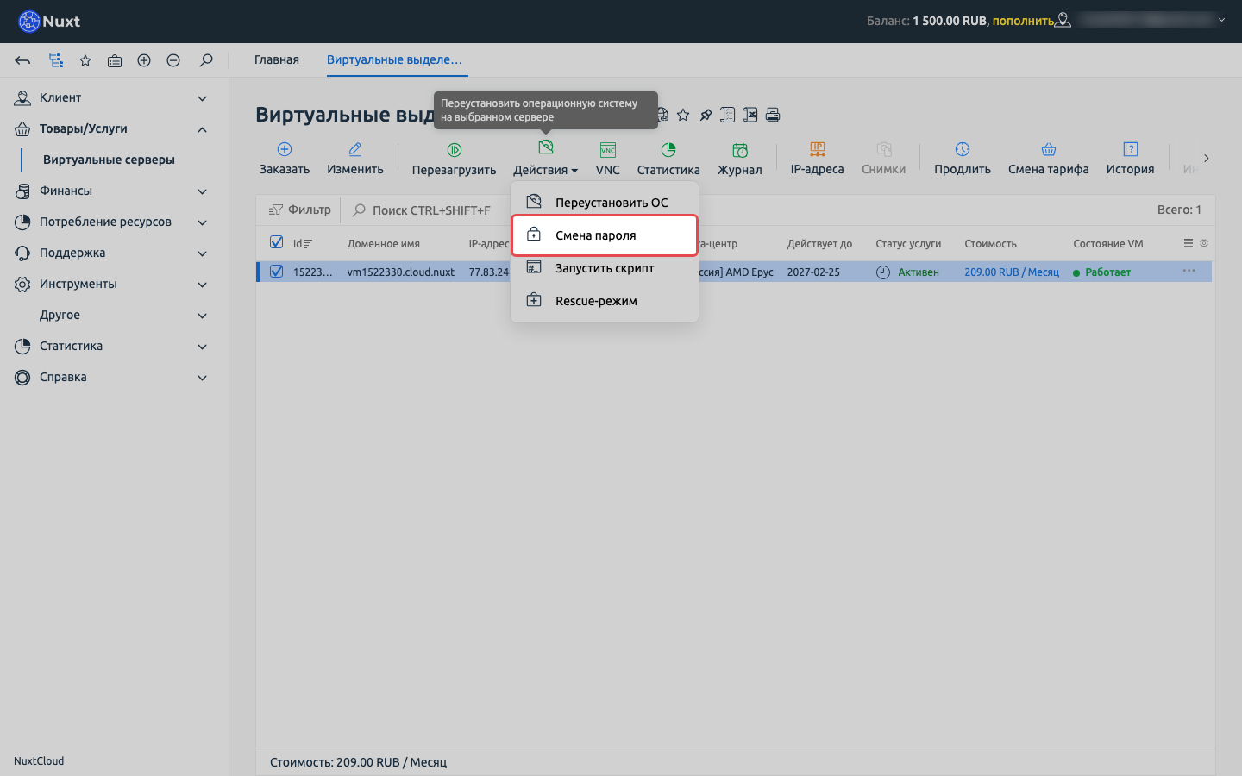
Task: Open VNC console for the server
Action: (x=608, y=159)
